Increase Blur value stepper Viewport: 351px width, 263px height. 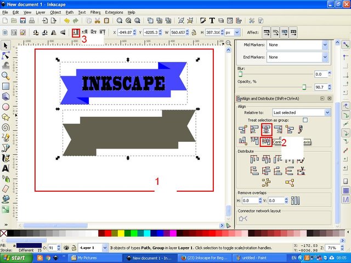tap(330, 72)
